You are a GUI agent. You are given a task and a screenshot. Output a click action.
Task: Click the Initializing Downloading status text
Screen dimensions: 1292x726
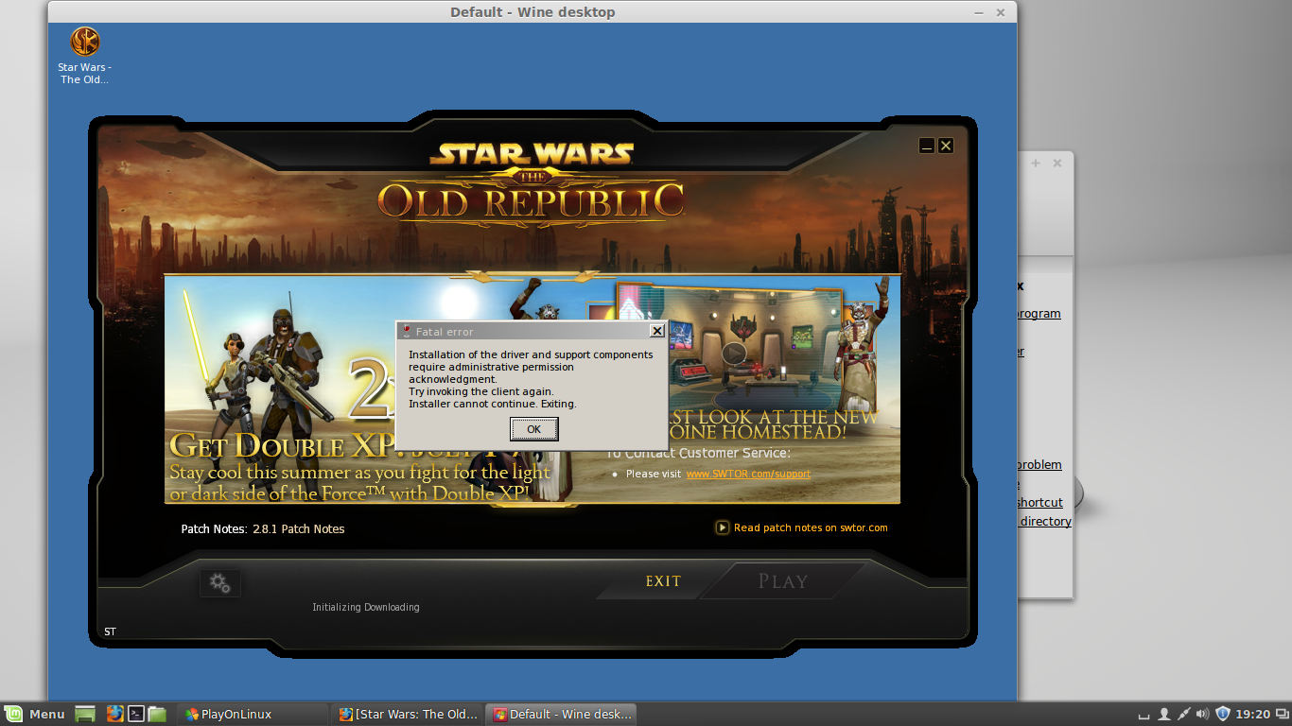tap(366, 607)
